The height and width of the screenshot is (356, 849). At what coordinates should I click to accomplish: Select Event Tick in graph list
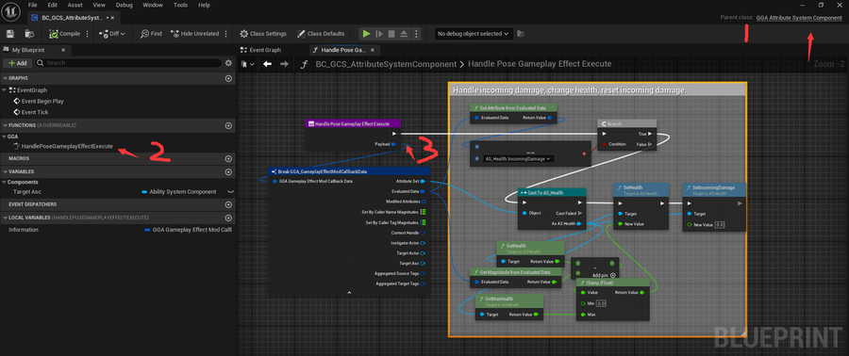[35, 112]
